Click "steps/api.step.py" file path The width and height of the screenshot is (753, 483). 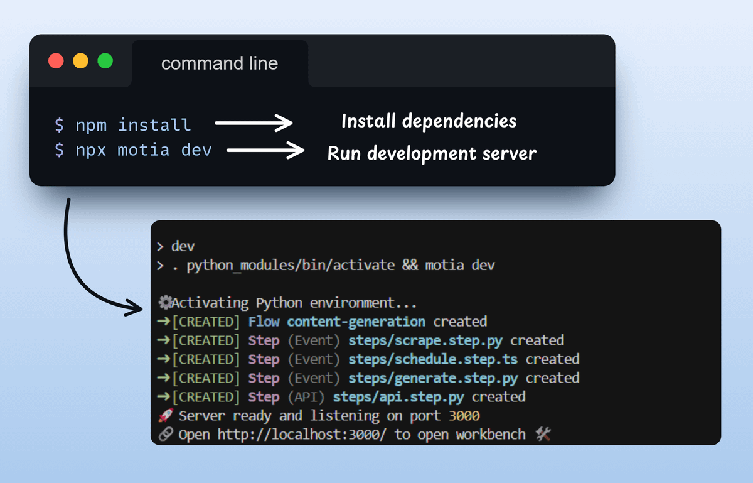click(x=398, y=397)
